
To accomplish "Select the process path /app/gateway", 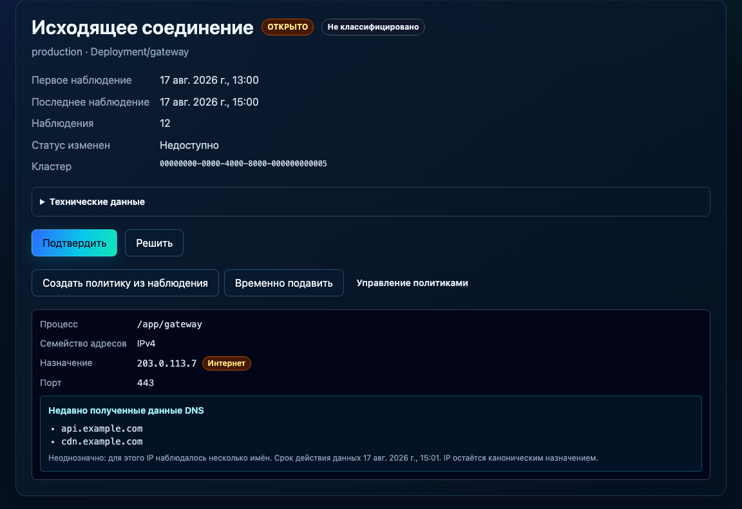I will pos(169,324).
